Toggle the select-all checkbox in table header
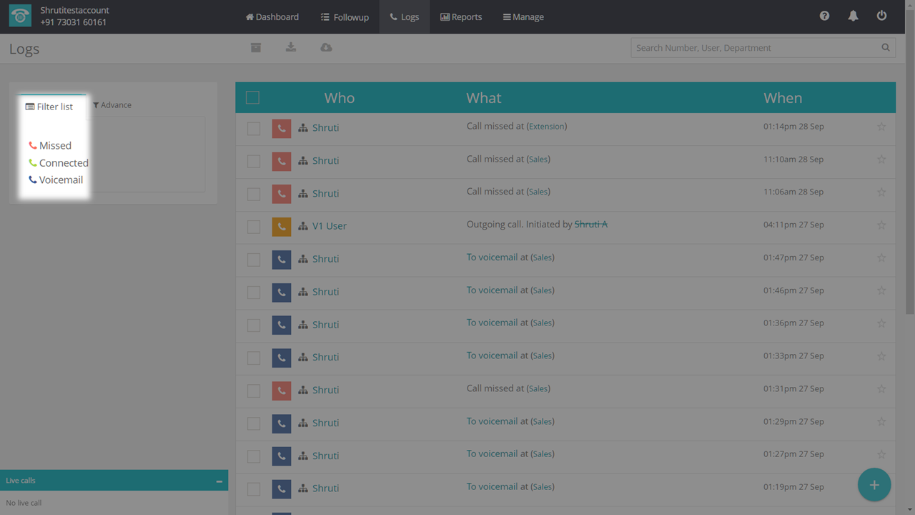Screen dimensions: 915x515 pos(253,98)
